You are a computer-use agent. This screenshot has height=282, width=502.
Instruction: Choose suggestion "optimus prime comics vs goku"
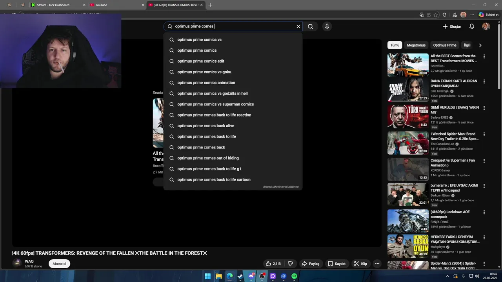tap(233, 72)
